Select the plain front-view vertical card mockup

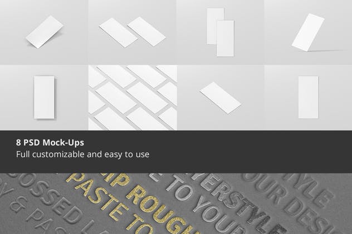(x=308, y=97)
